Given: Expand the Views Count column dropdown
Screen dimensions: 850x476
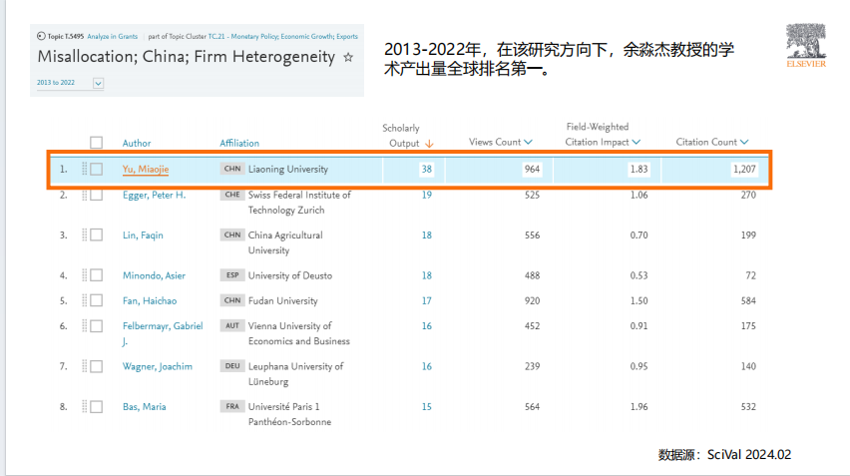Looking at the screenshot, I should (x=529, y=142).
